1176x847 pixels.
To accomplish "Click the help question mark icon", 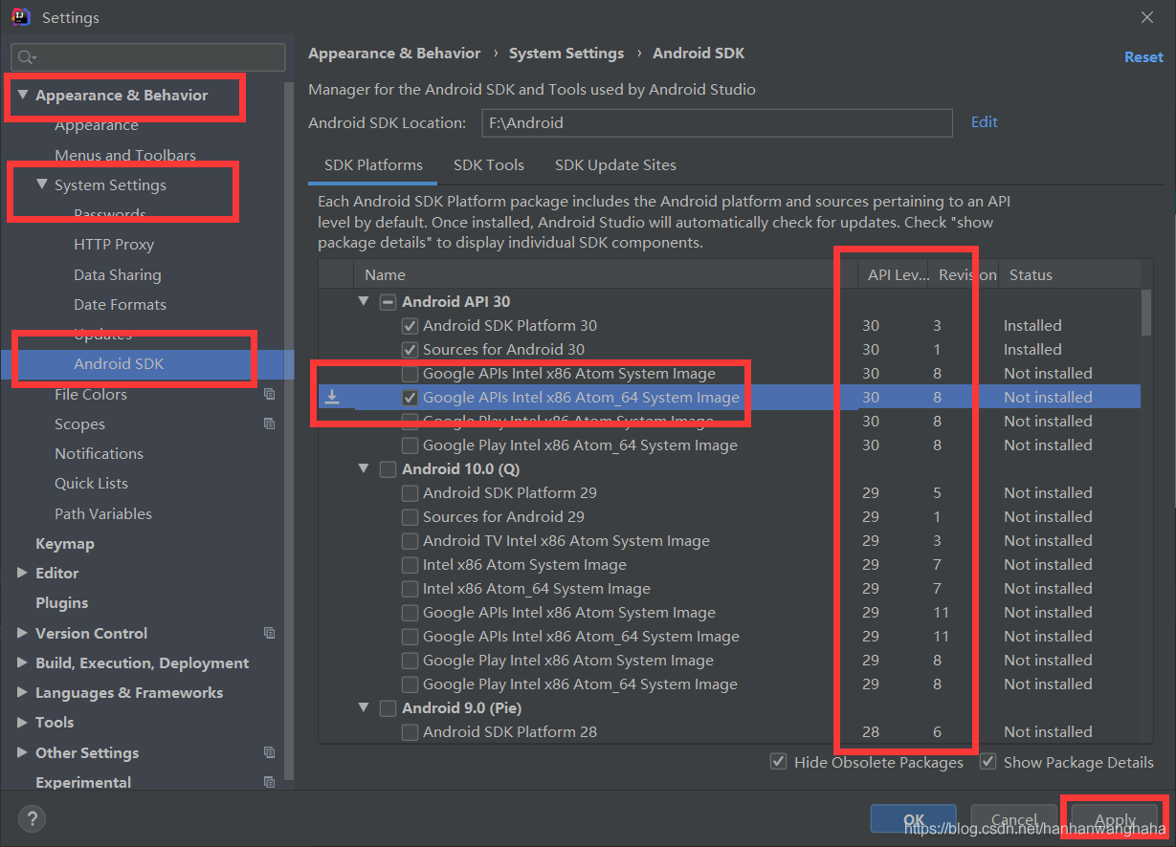I will 32,818.
